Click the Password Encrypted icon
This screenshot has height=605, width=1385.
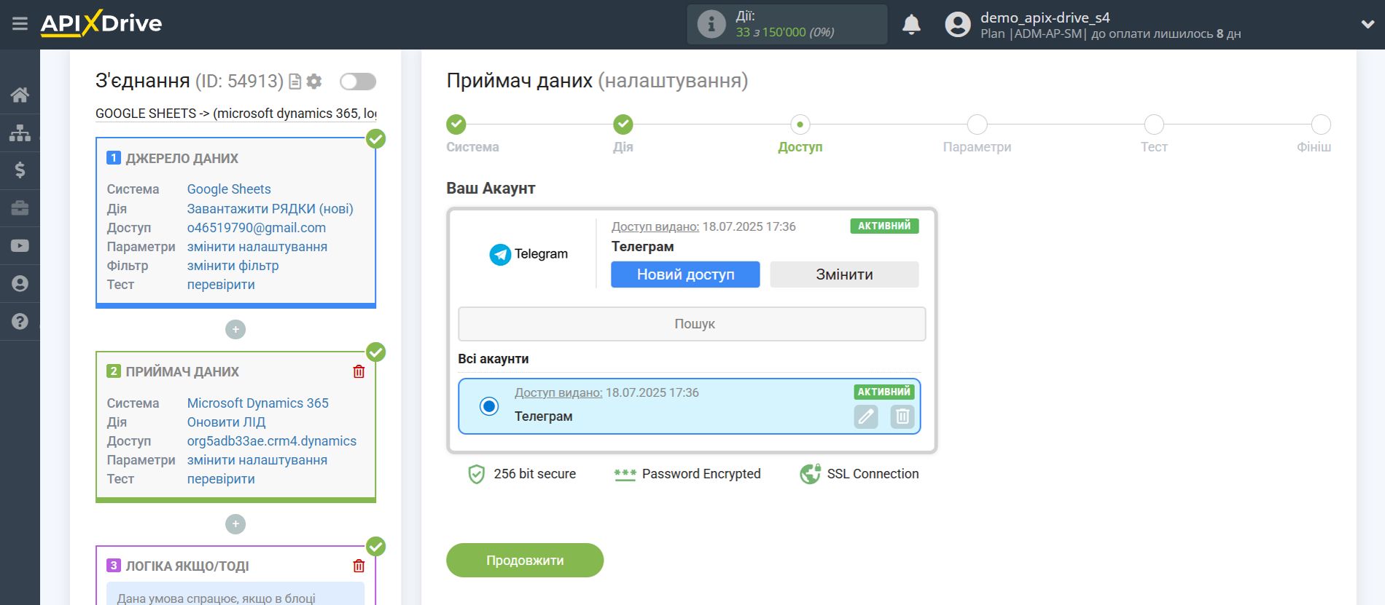pyautogui.click(x=625, y=474)
